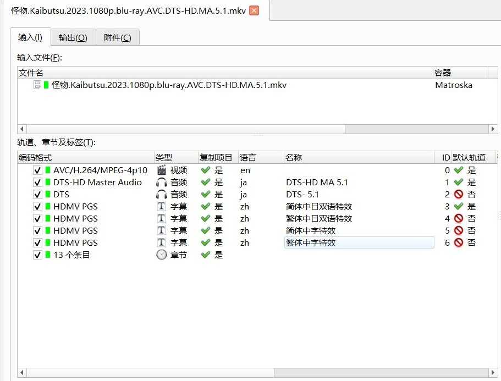
Task: Click the red no-default icon for track ID 2
Action: (459, 195)
